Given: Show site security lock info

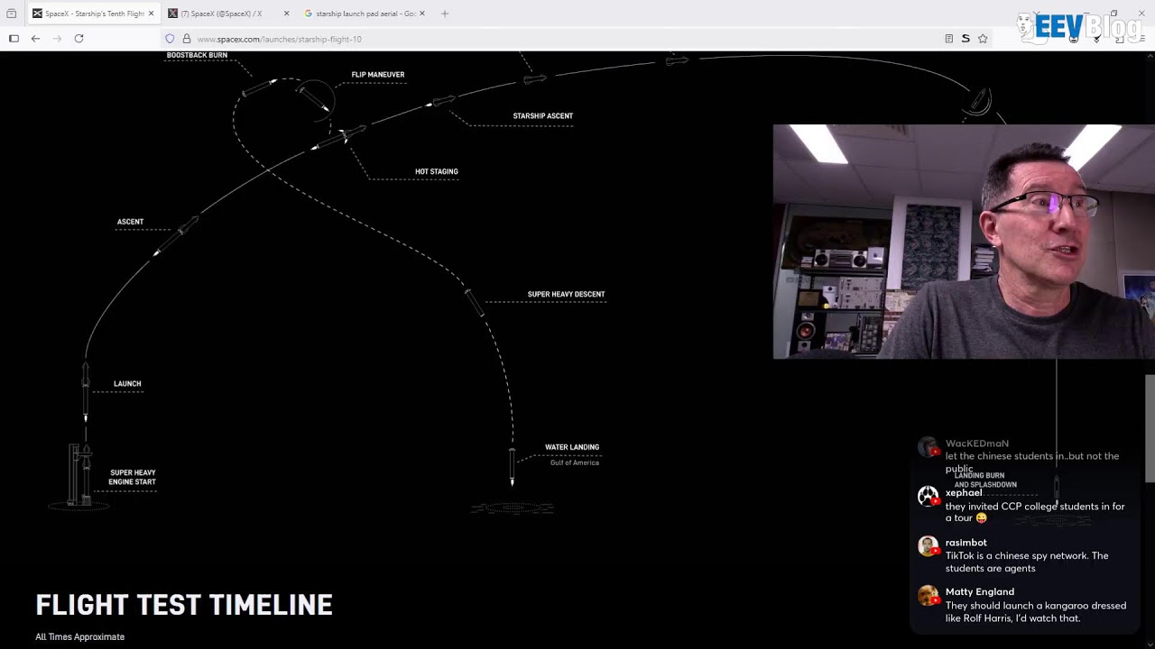Looking at the screenshot, I should click(187, 39).
